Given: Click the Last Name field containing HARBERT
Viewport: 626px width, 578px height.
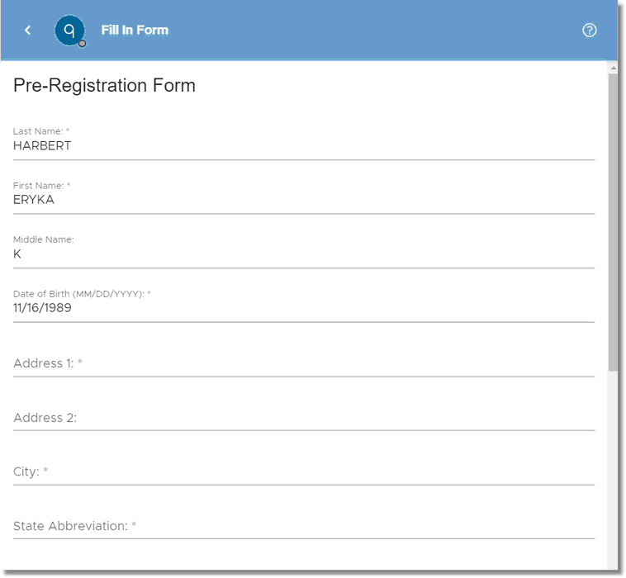Looking at the screenshot, I should point(304,146).
